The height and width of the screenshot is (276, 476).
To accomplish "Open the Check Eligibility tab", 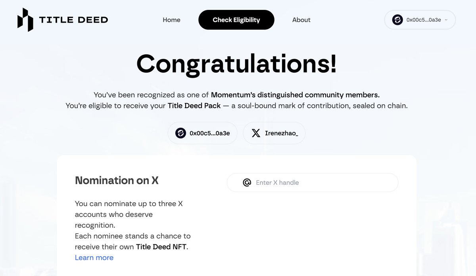I will click(236, 20).
